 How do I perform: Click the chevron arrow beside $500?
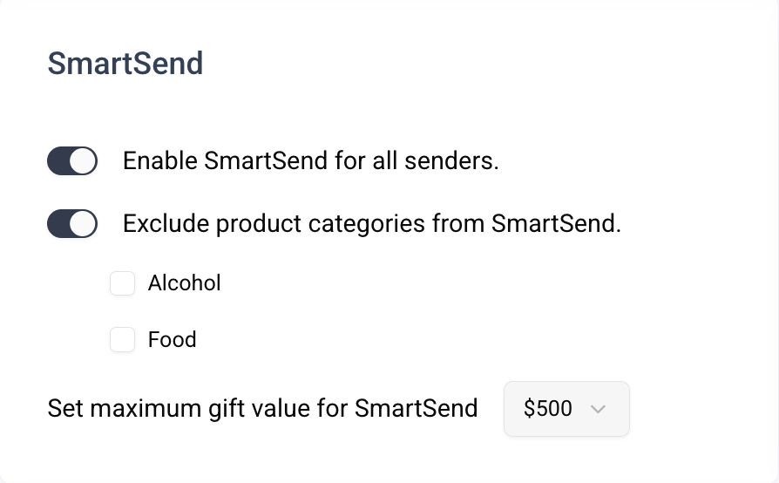[598, 409]
